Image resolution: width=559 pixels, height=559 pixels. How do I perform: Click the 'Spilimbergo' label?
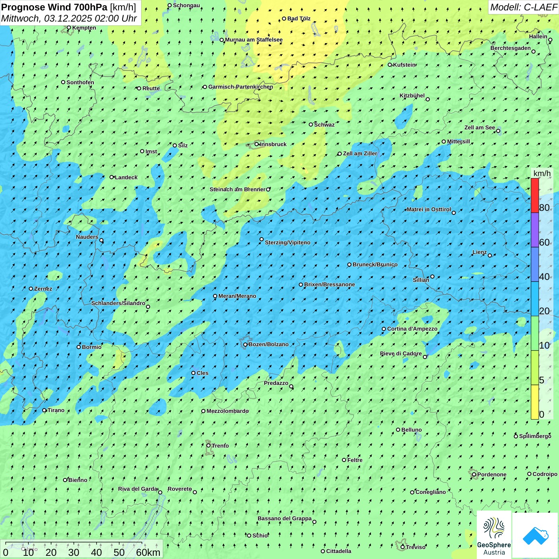tap(535, 436)
